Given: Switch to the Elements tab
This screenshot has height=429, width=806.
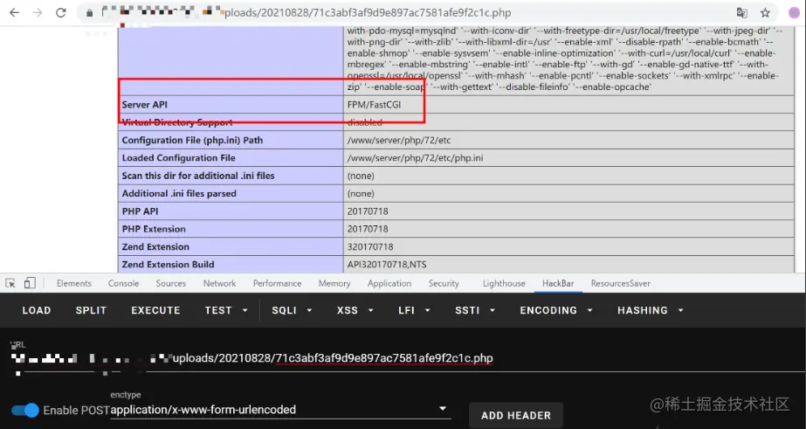Looking at the screenshot, I should 74,283.
